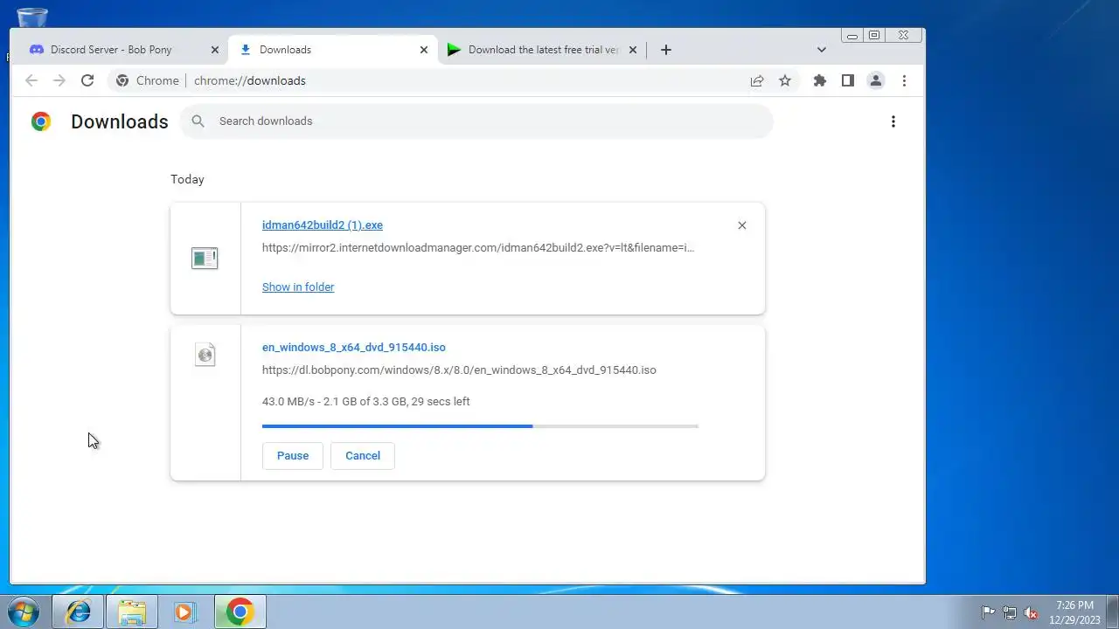
Task: Open a new tab with plus button
Action: coord(666,50)
